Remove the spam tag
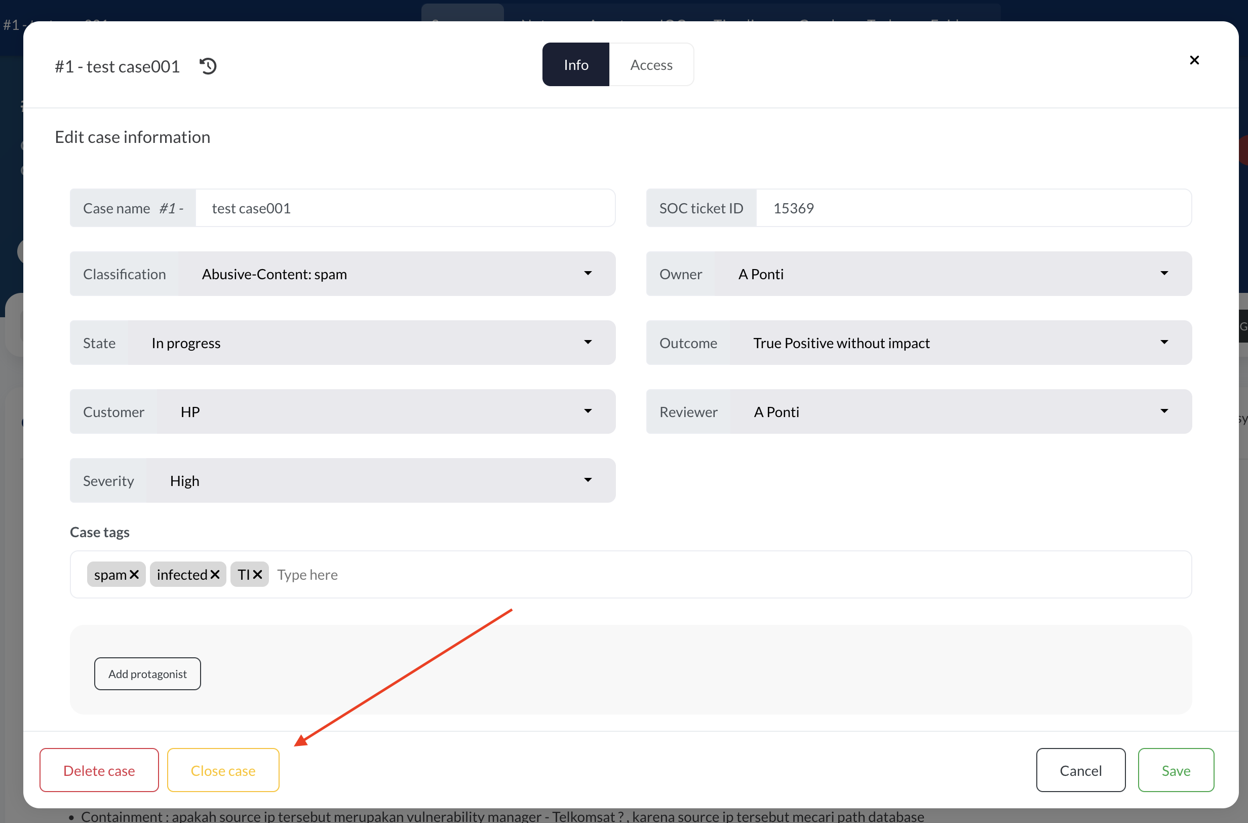This screenshot has width=1248, height=823. [x=134, y=574]
